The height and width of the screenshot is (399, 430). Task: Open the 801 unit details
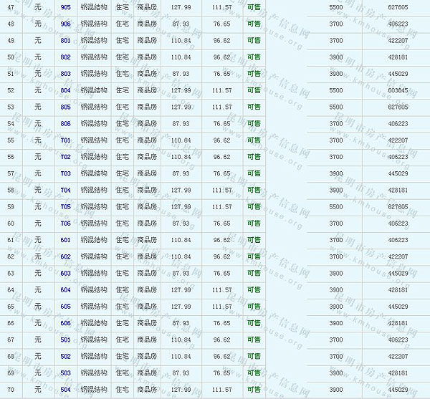click(66, 40)
